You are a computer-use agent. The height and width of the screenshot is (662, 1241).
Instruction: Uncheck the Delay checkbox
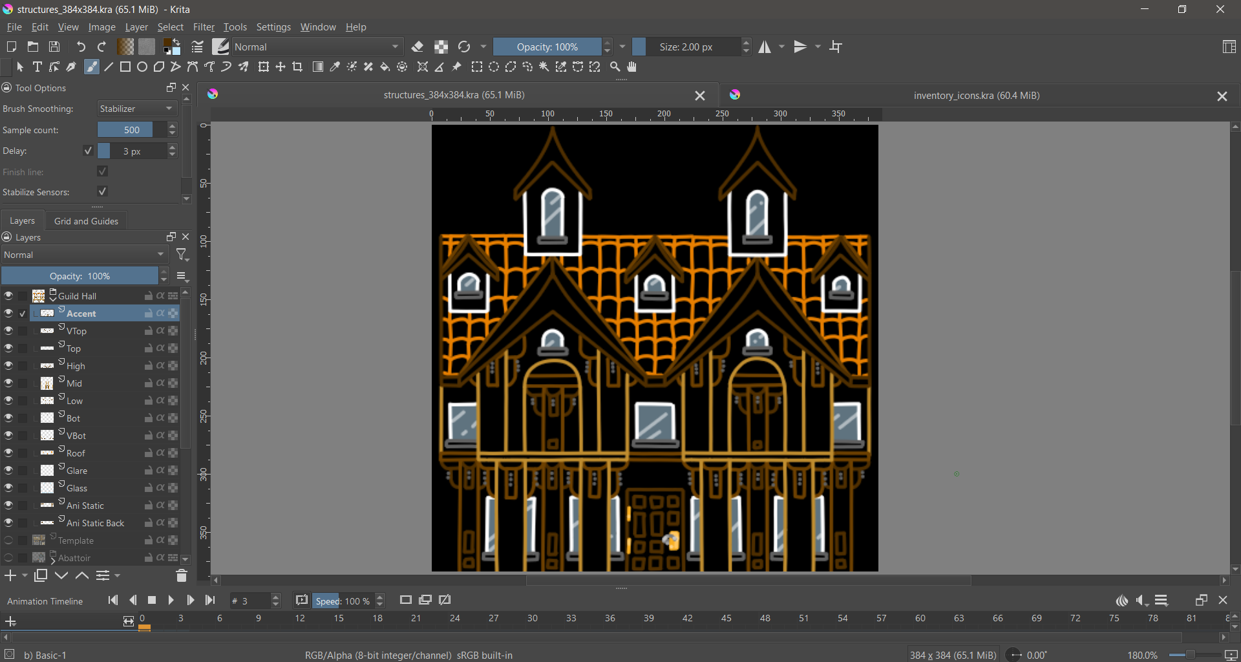click(89, 151)
